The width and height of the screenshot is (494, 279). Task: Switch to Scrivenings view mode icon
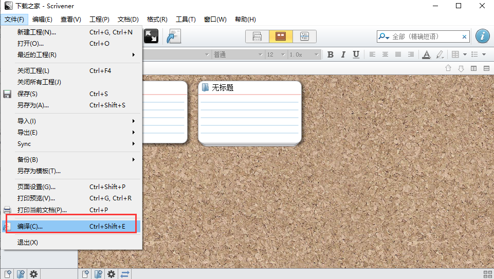pos(257,36)
